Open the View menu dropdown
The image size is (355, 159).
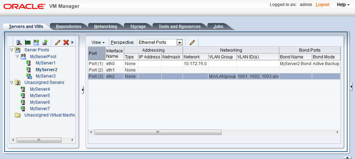(98, 42)
